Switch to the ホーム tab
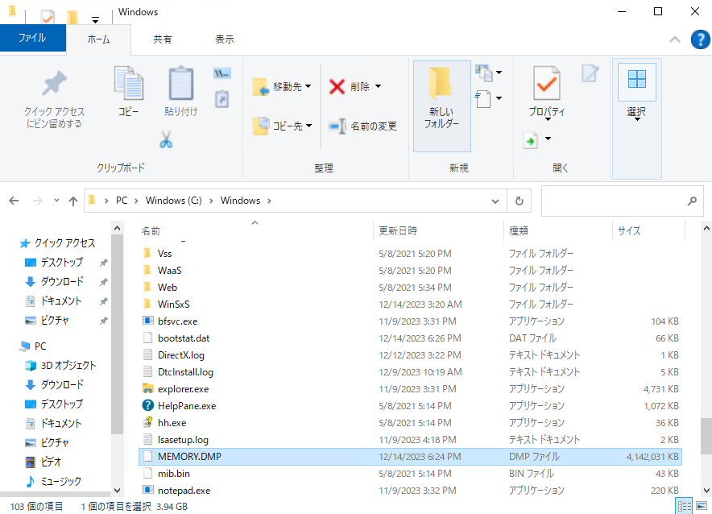The width and height of the screenshot is (712, 514). (98, 39)
